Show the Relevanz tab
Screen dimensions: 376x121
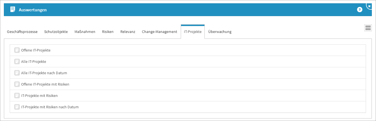click(x=128, y=32)
